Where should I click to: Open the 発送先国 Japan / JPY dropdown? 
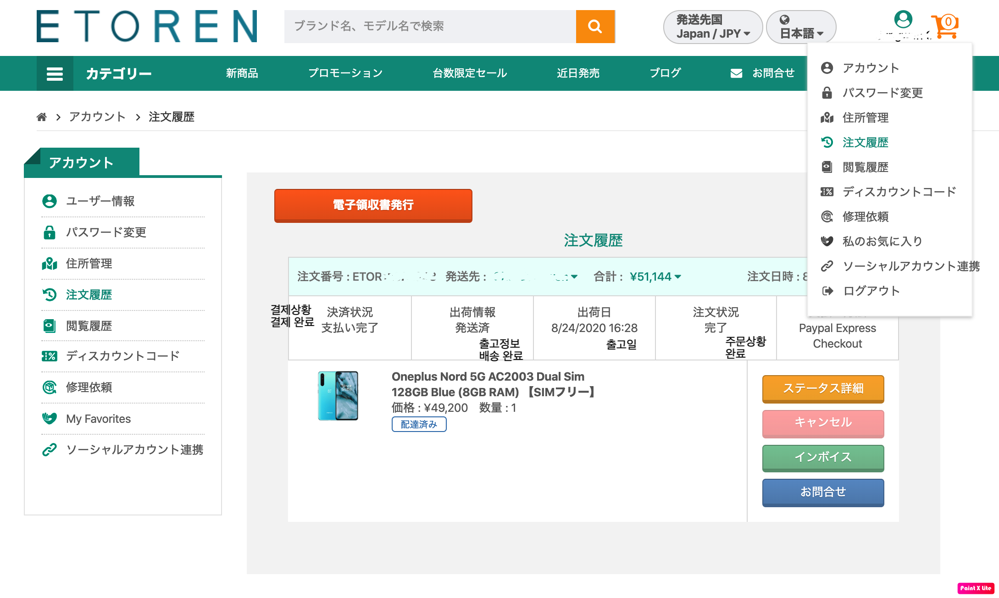tap(712, 27)
